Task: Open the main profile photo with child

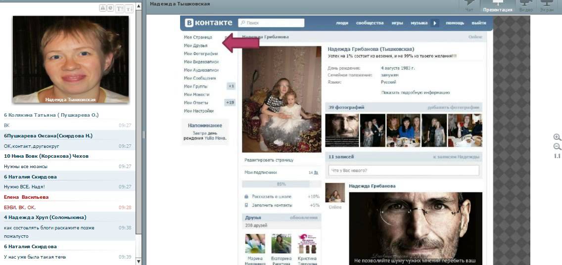Action: point(281,99)
